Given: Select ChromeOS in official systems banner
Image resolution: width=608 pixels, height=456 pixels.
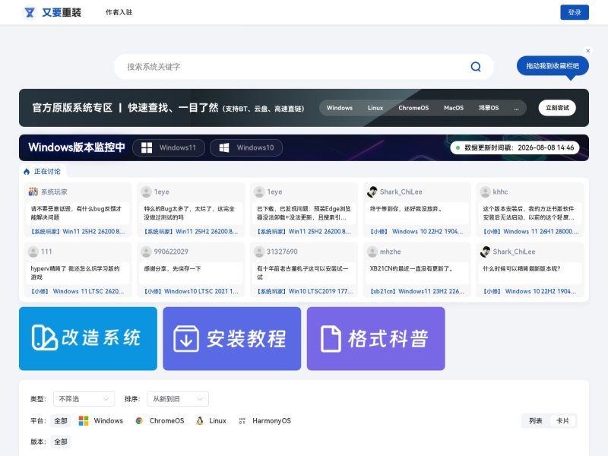Looking at the screenshot, I should (413, 108).
